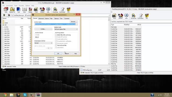Click Wizard icon in the jar window toolbar
Viewport: 172px width, 97px height.
click(42, 10)
